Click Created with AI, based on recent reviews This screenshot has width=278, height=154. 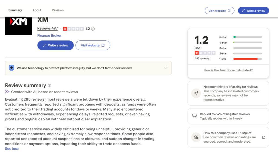click(x=45, y=92)
